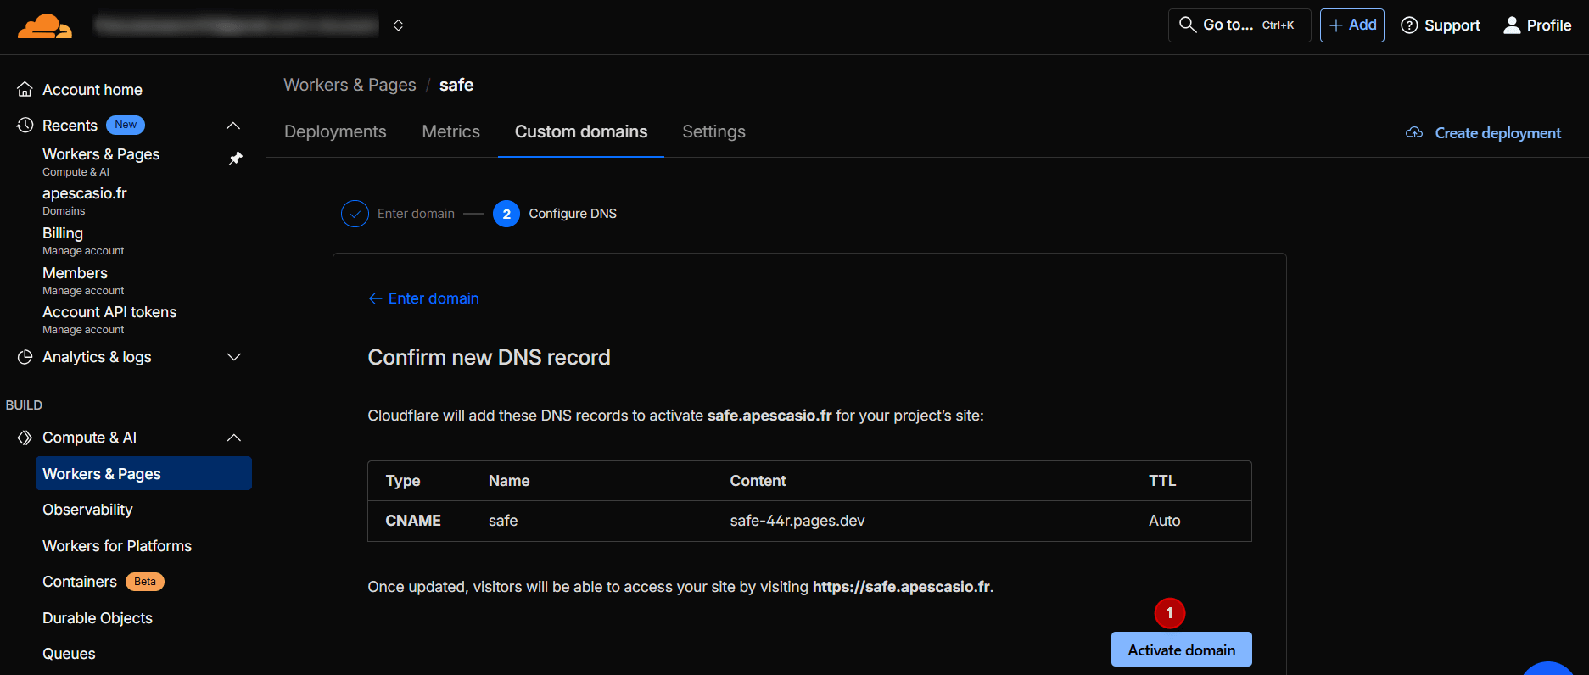
Task: Click the Workers & Pages breadcrumb
Action: click(350, 85)
